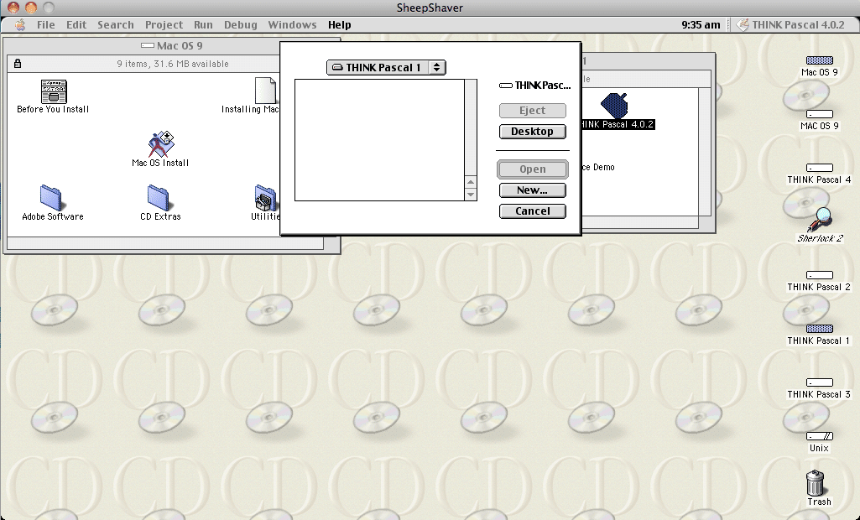
Task: Click the Mac OS 9 window title disk icon
Action: 148,45
